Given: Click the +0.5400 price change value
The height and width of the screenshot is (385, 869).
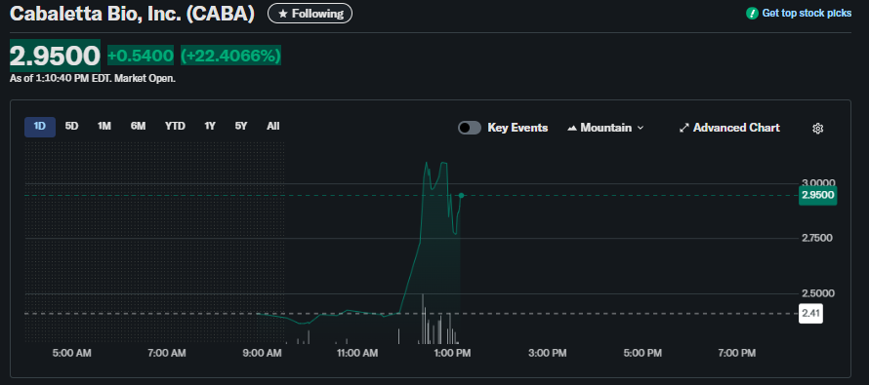Looking at the screenshot, I should pos(141,56).
